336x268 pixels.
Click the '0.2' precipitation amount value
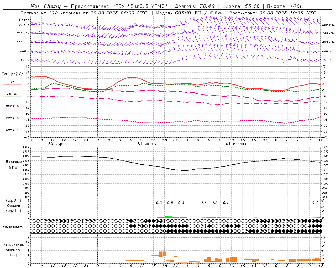pyautogui.click(x=159, y=203)
